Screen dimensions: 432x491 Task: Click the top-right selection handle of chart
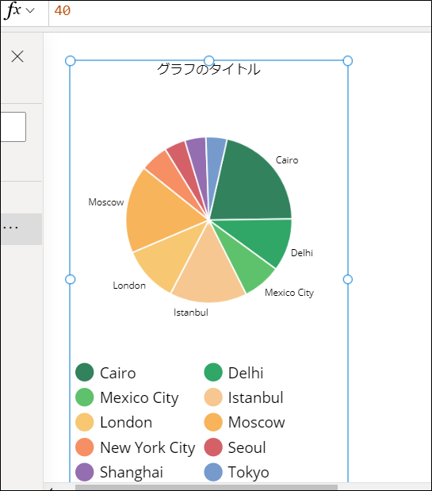(348, 61)
